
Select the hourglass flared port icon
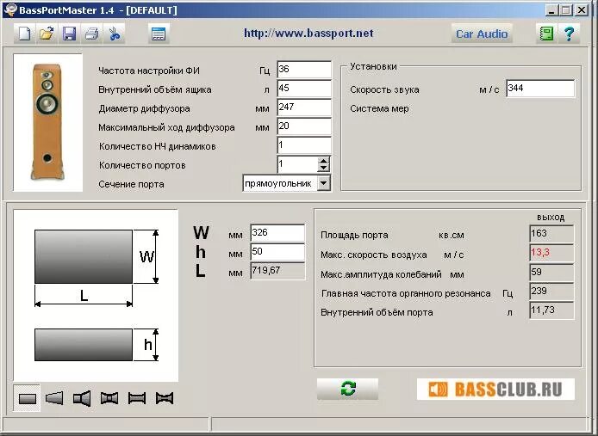point(165,398)
